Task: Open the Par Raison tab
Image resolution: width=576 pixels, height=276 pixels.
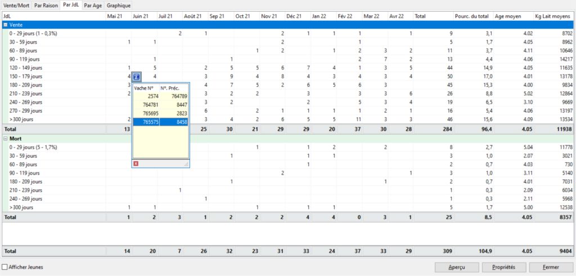Action: [x=46, y=5]
